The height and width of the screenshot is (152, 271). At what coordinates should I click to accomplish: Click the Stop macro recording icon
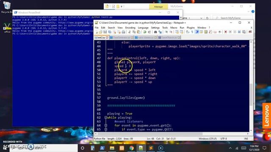pyautogui.click(x=230, y=32)
